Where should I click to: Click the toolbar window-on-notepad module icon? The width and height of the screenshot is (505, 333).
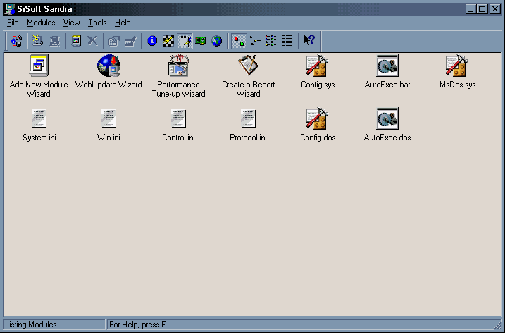(76, 41)
